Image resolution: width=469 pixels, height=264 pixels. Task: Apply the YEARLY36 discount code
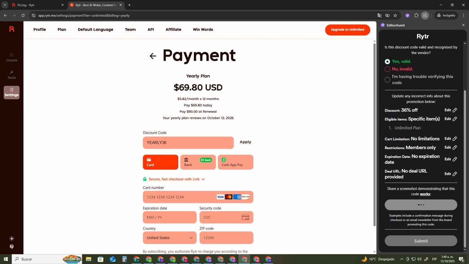(x=245, y=142)
